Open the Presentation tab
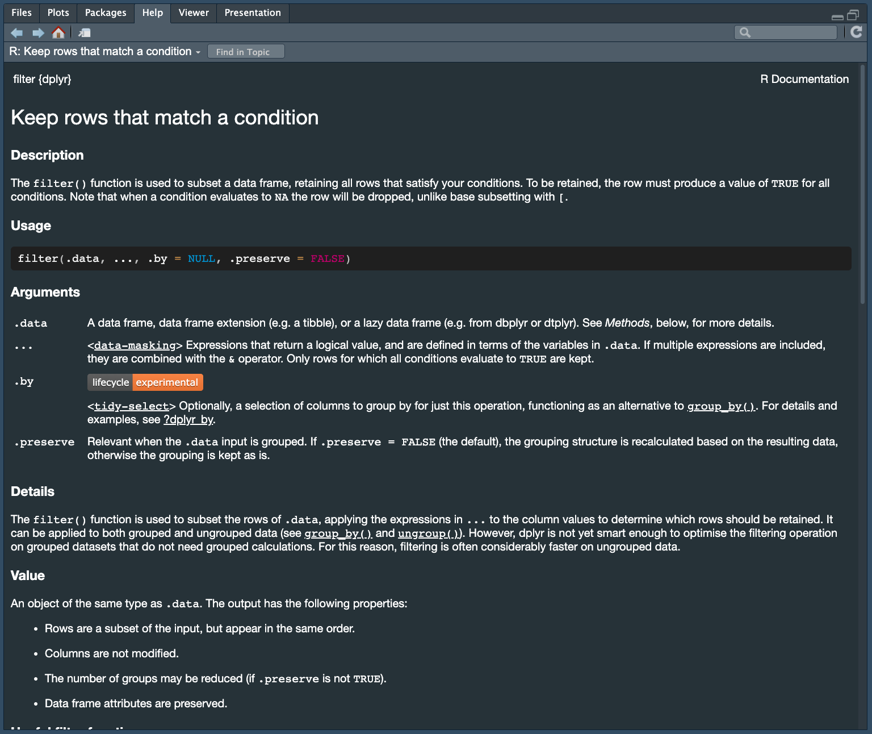 [253, 12]
